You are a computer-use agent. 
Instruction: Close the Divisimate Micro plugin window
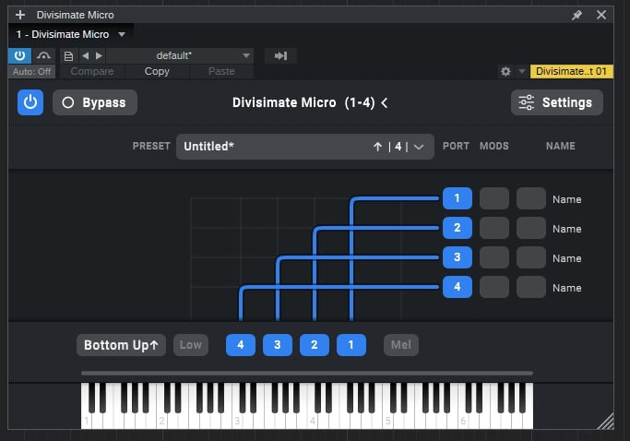click(601, 15)
